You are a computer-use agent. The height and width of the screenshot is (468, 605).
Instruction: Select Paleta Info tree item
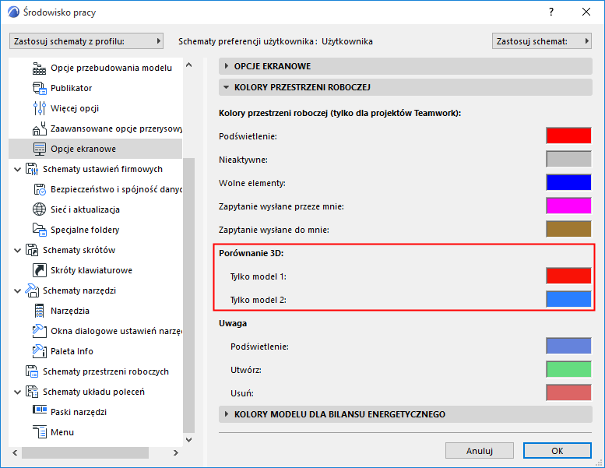click(72, 351)
